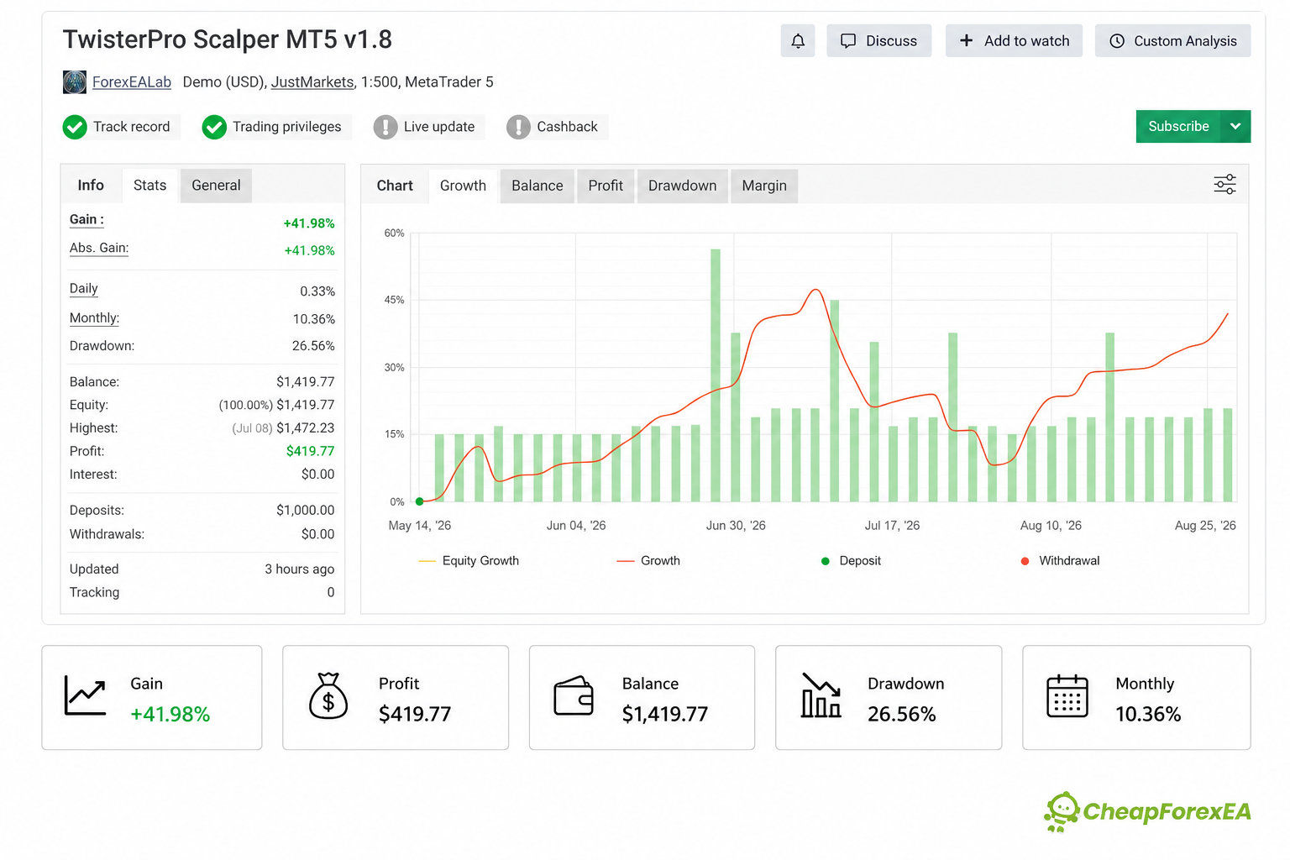Click the Cashback warning icon
Screen dimensions: 1290x860
518,127
